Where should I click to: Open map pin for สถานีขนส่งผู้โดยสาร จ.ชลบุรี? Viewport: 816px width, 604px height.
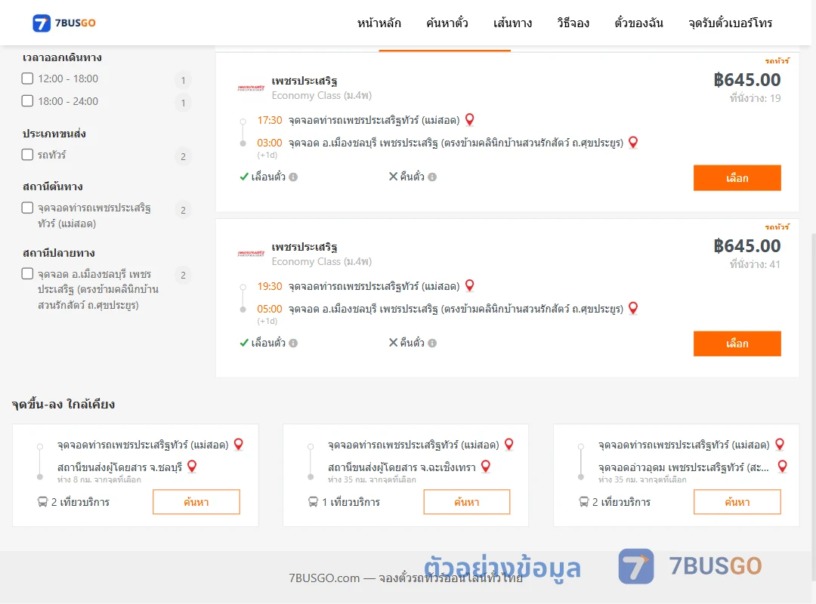click(x=192, y=466)
